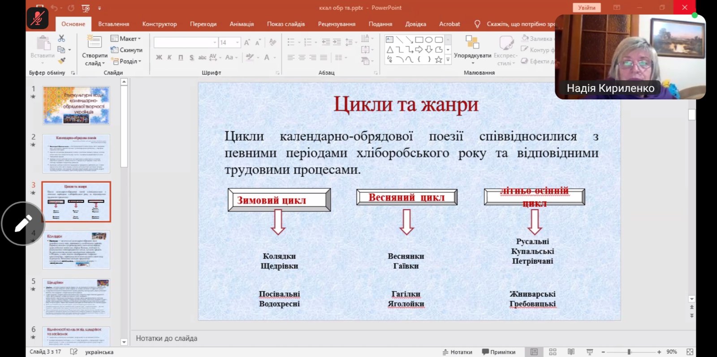Toggle the Примітки comments pane
The image size is (717, 357).
498,352
